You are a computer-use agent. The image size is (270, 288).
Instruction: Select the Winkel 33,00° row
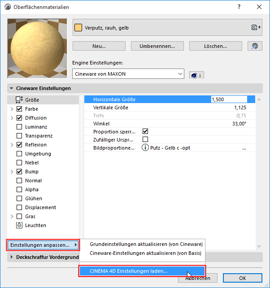click(170, 124)
